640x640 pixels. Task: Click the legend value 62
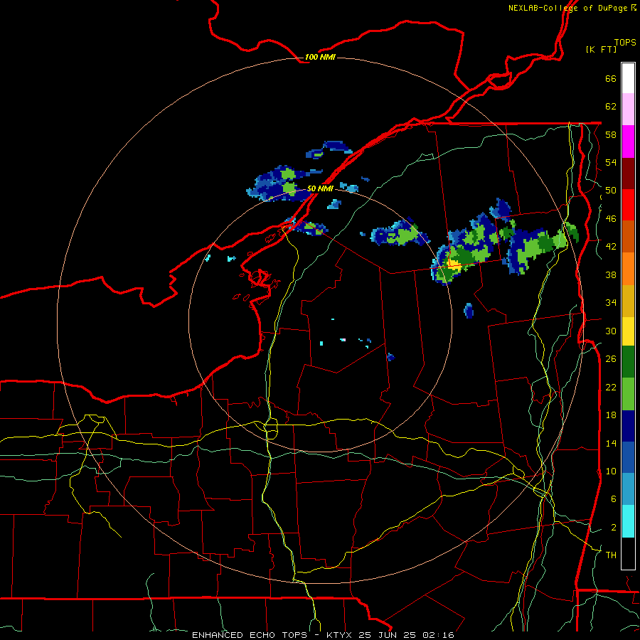point(611,107)
